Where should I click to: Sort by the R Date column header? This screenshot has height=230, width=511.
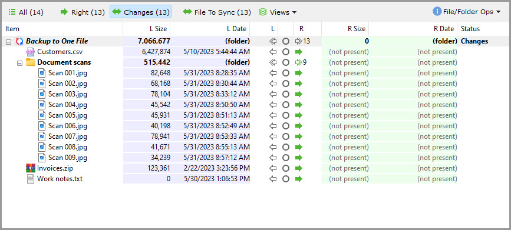tap(413, 29)
